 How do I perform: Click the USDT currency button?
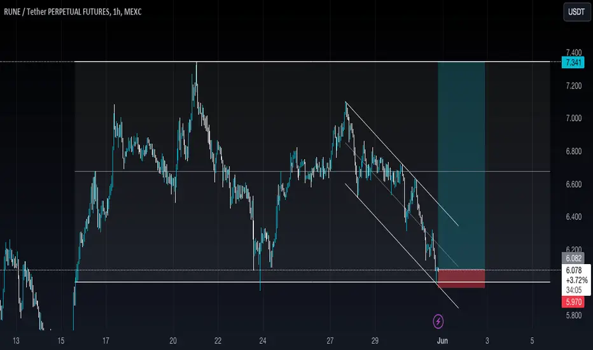(576, 12)
